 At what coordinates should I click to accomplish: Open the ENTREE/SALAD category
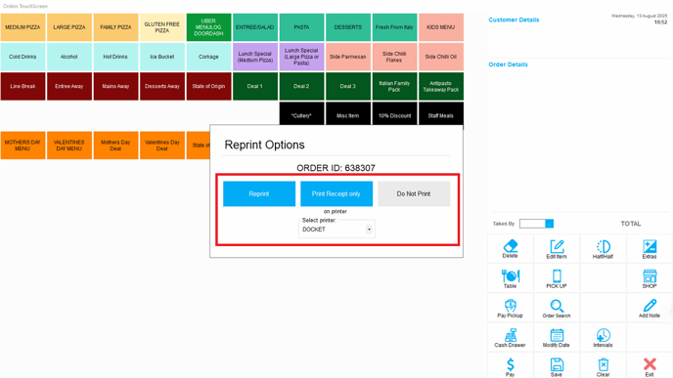click(x=255, y=27)
